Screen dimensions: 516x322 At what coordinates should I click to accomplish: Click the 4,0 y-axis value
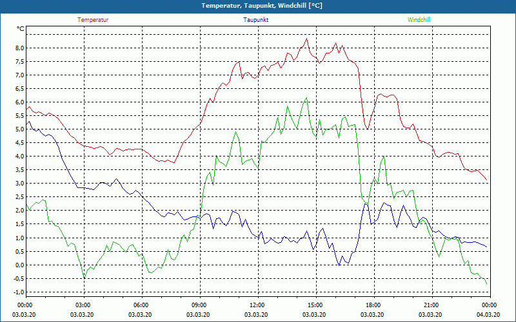pyautogui.click(x=19, y=156)
